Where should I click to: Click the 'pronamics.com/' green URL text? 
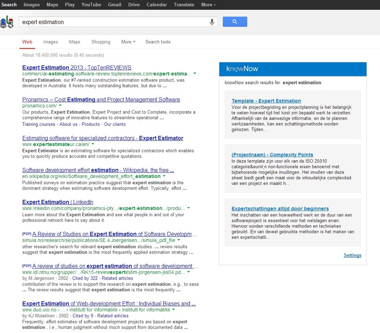[x=39, y=106]
